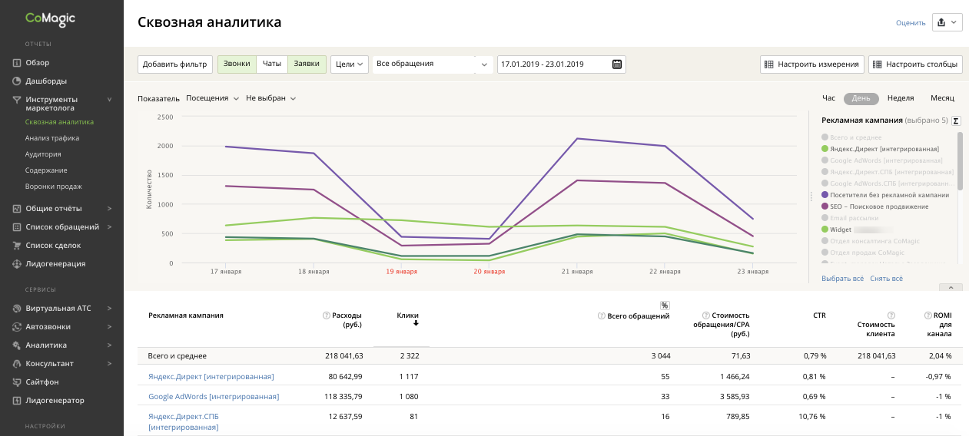Viewport: 969px width, 436px height.
Task: Select the День granularity tab
Action: (861, 98)
